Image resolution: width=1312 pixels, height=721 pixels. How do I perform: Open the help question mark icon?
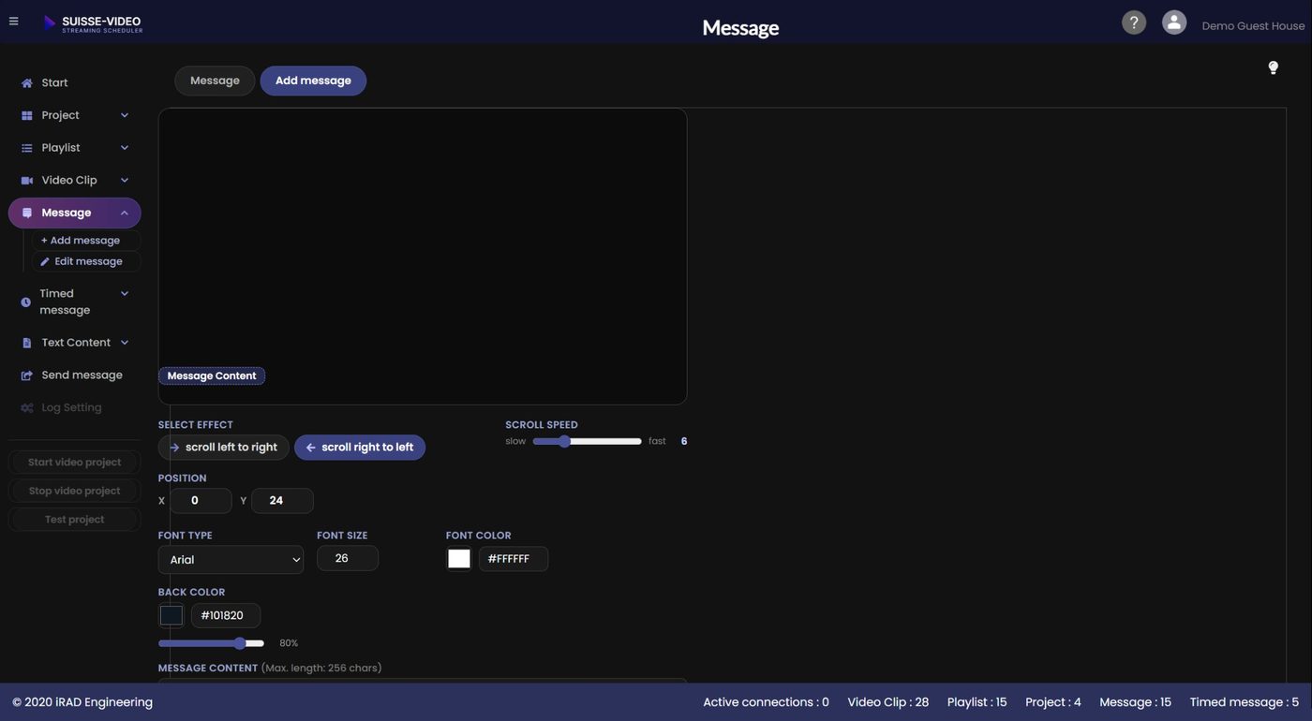click(x=1134, y=22)
